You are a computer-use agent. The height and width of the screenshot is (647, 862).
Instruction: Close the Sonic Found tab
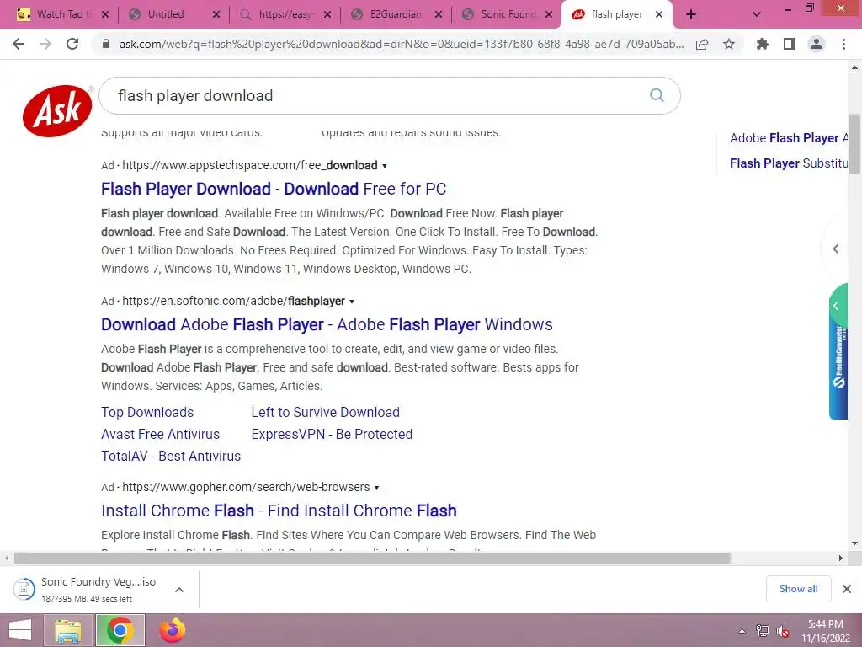coord(549,14)
